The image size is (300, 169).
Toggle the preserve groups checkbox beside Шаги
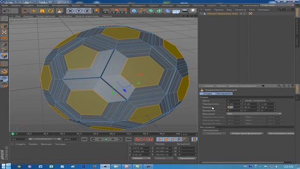pos(268,100)
